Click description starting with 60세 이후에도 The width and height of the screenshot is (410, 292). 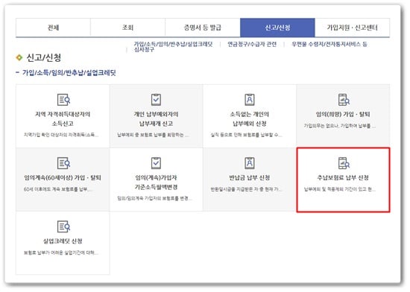[x=58, y=189]
